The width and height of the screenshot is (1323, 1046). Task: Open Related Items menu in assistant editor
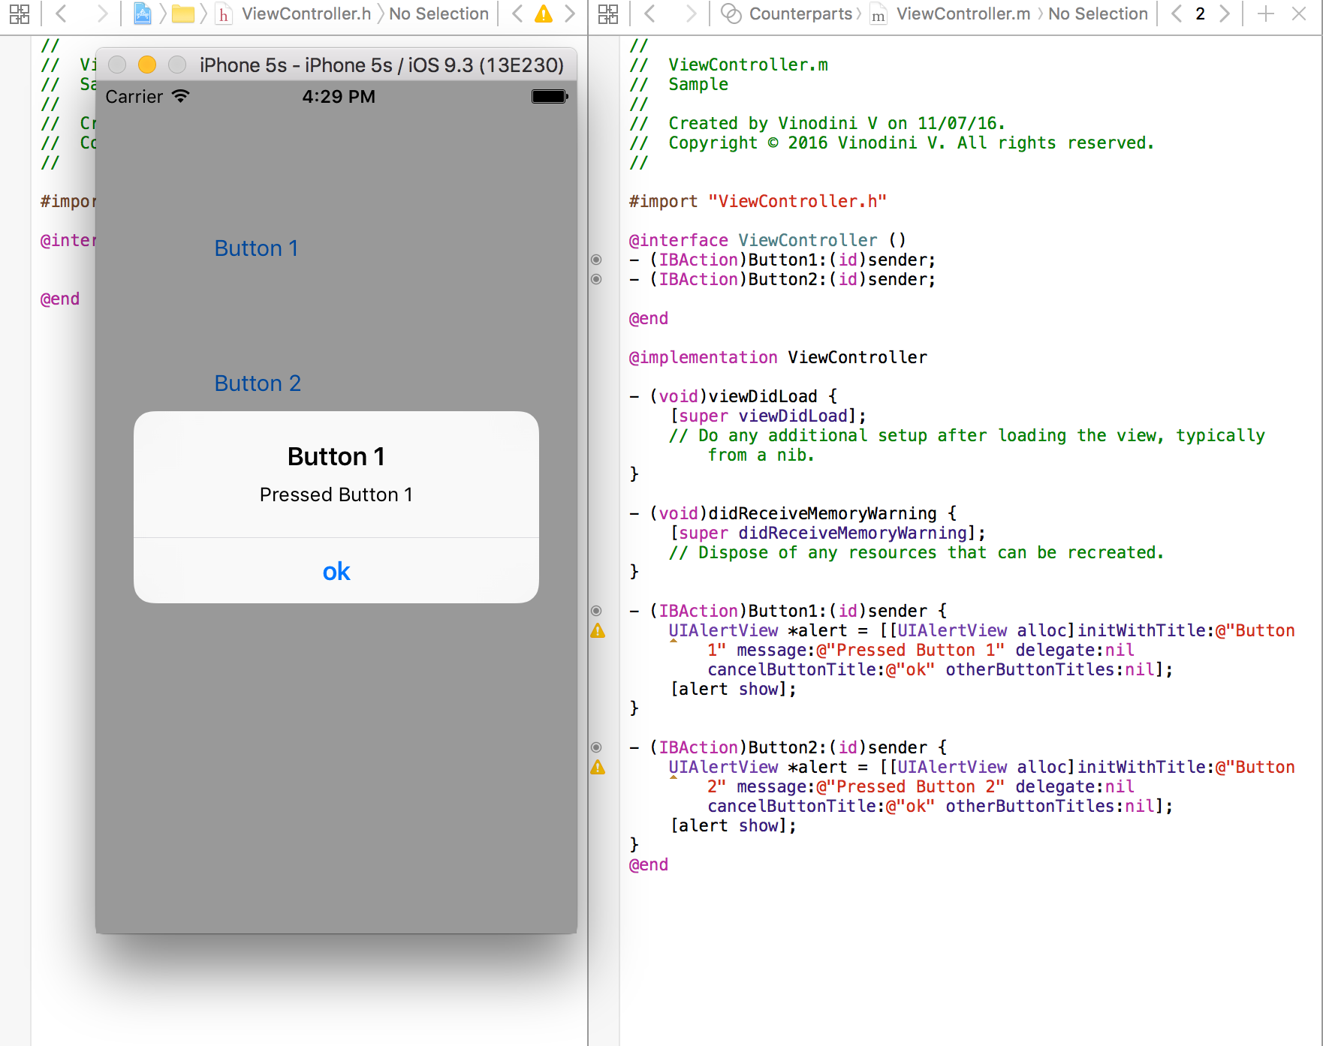[x=607, y=14]
